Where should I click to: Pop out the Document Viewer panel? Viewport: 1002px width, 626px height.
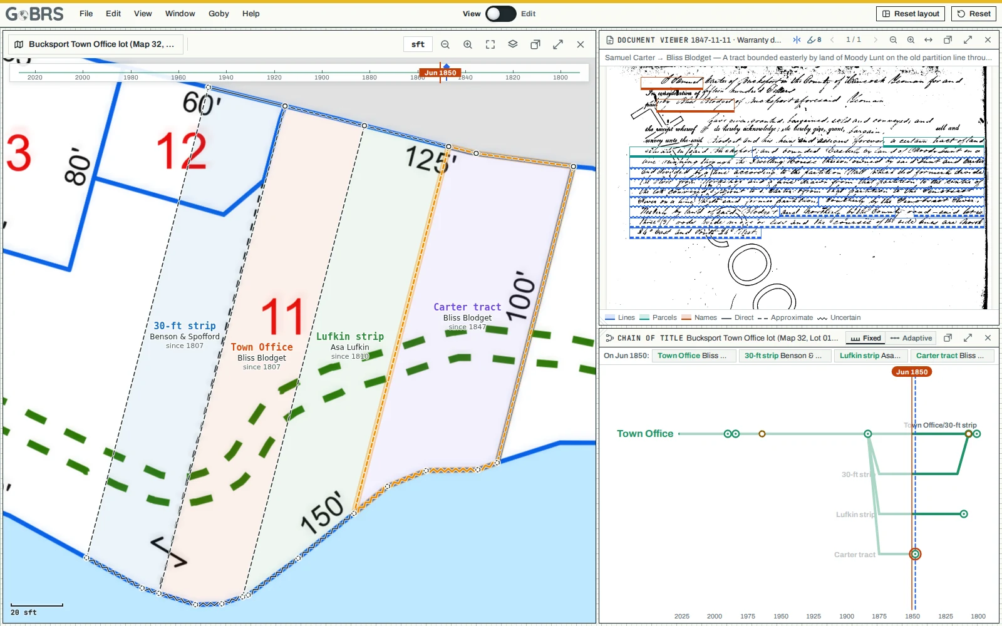click(948, 40)
